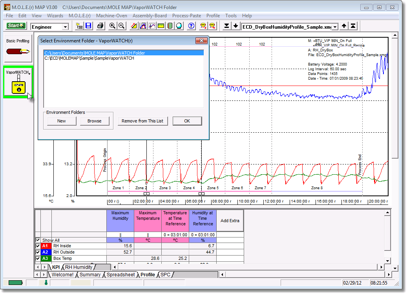Open the Machine-Oven menu
Screen dimensions: 407x294
tap(111, 16)
